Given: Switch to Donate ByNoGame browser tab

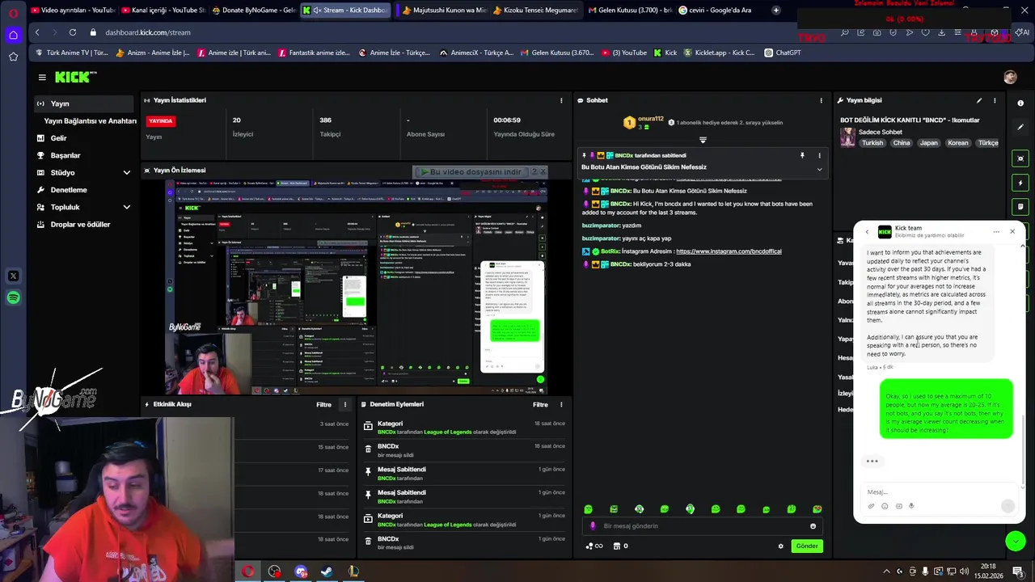Looking at the screenshot, I should click(253, 11).
